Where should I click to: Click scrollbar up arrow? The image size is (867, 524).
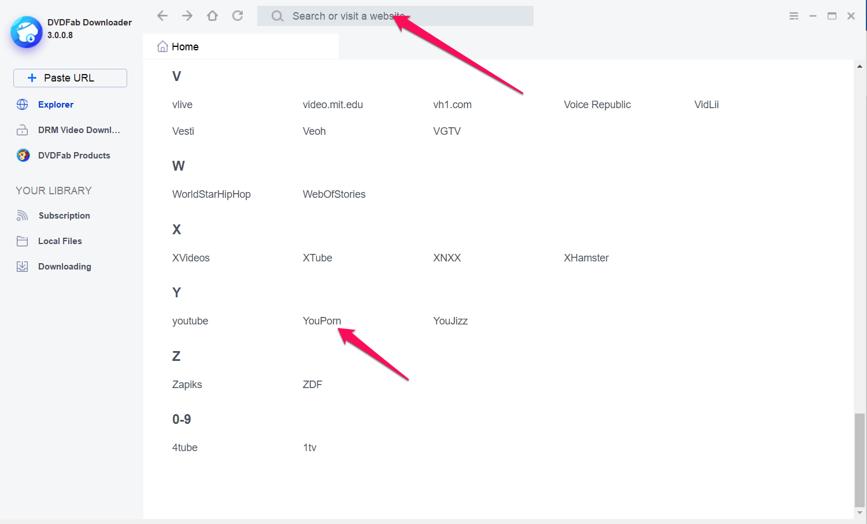859,67
